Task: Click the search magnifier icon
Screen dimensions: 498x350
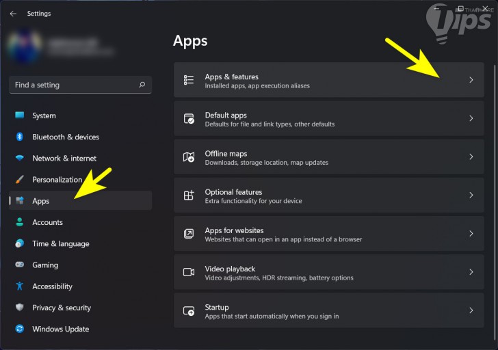Action: pyautogui.click(x=142, y=84)
